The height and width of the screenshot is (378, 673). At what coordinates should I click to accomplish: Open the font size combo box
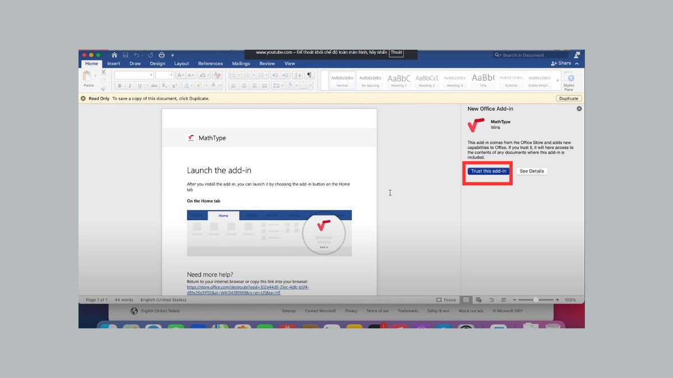[x=164, y=75]
